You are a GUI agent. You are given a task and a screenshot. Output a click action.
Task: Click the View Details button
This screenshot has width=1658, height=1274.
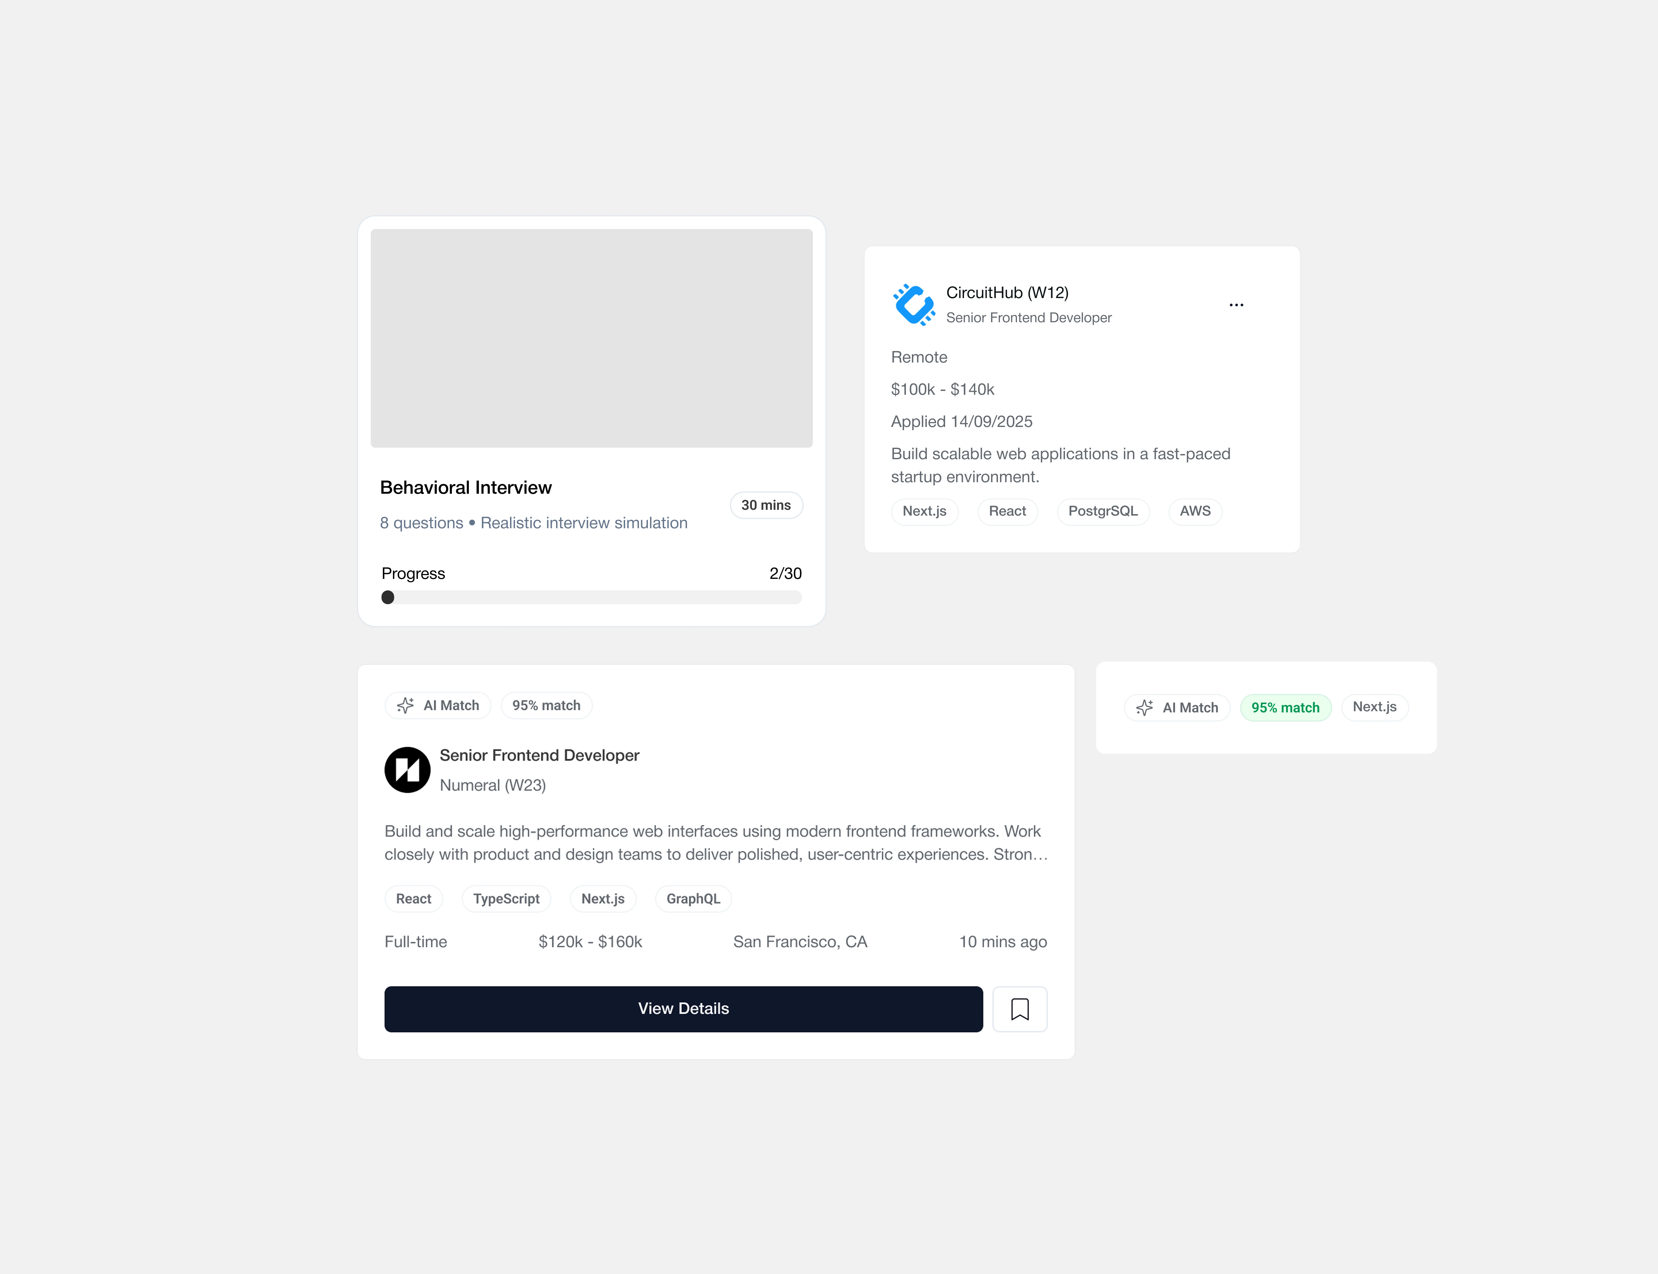(683, 1009)
